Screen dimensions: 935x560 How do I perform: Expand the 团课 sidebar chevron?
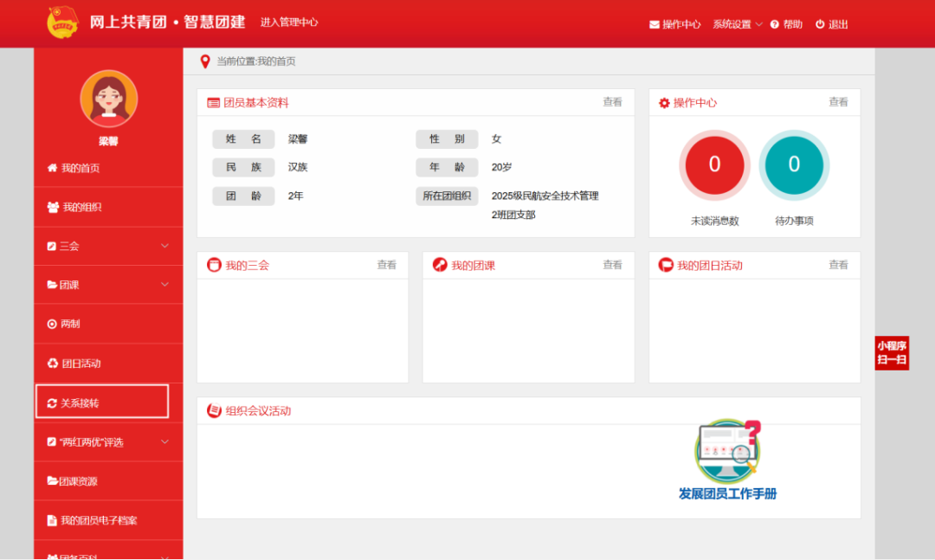click(165, 285)
